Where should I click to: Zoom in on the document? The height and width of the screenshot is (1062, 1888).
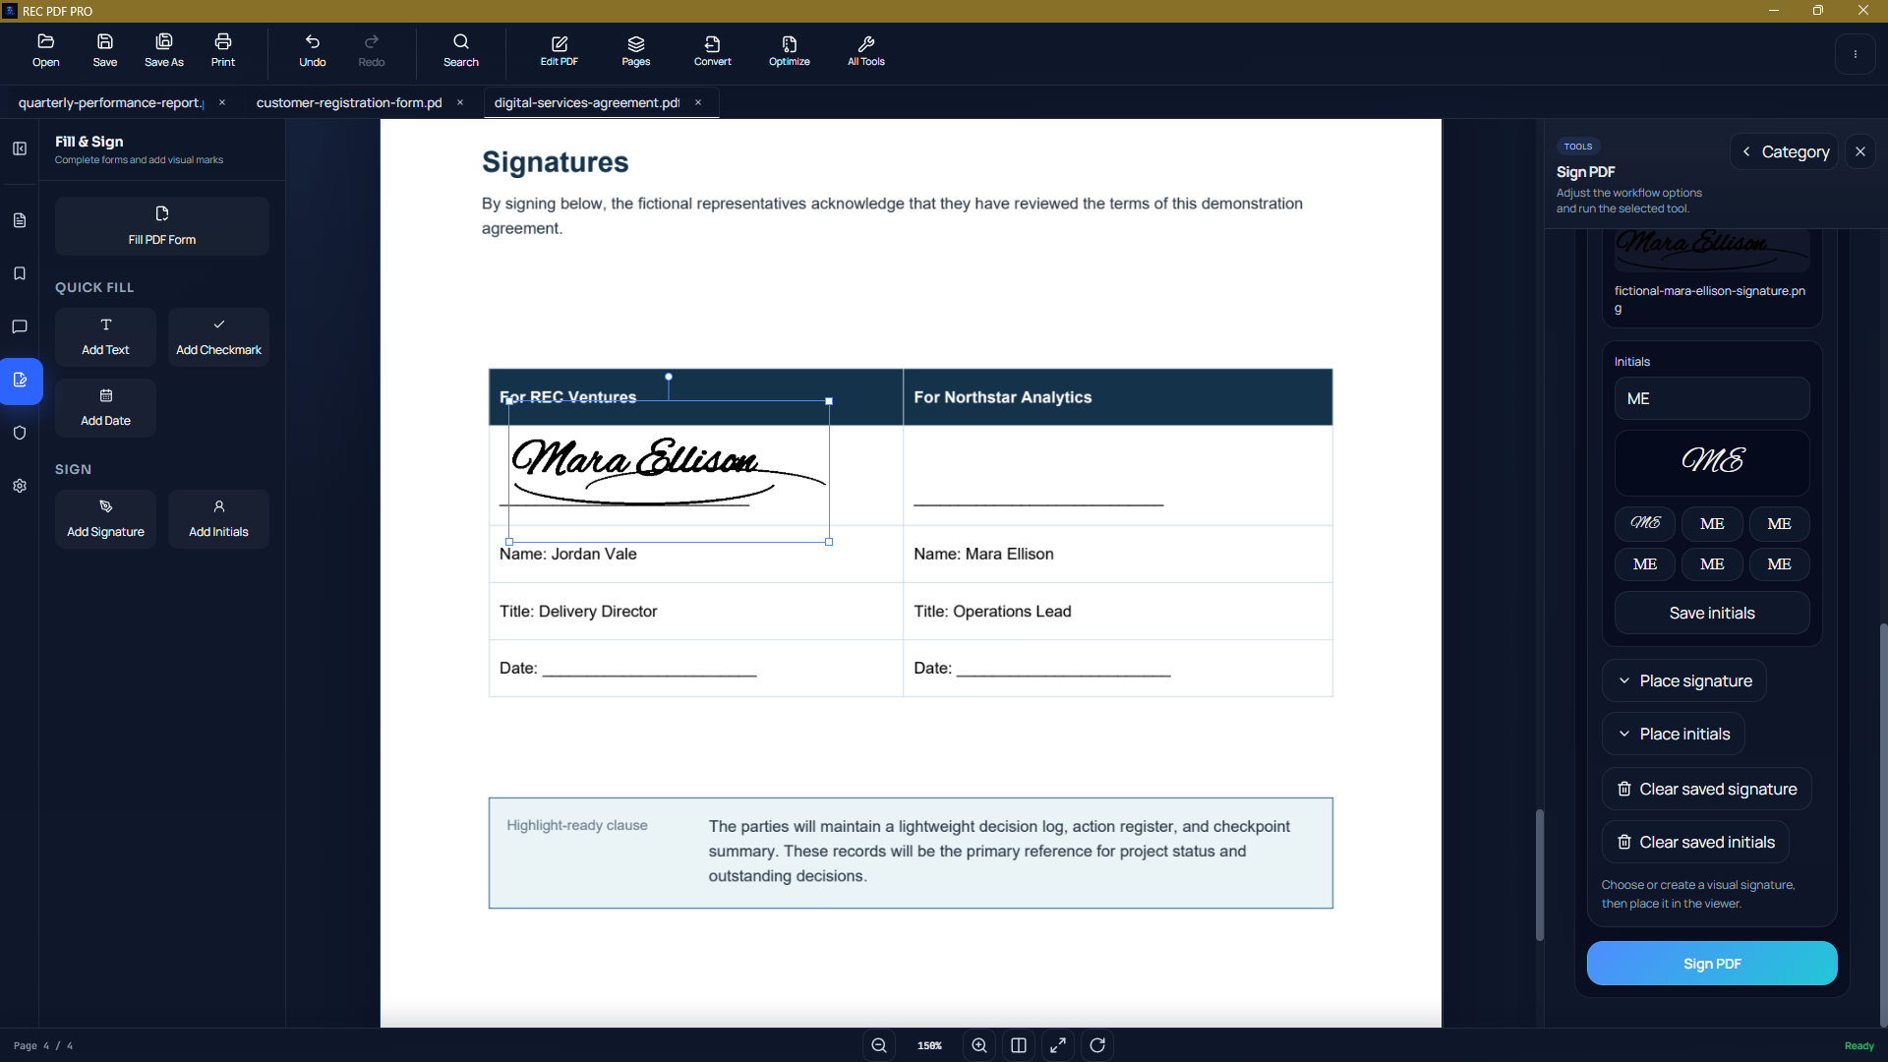979,1045
